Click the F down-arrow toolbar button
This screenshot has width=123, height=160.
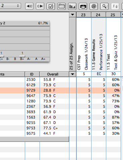point(115,6)
